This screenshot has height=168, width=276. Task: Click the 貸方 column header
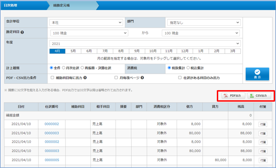pos(215,107)
